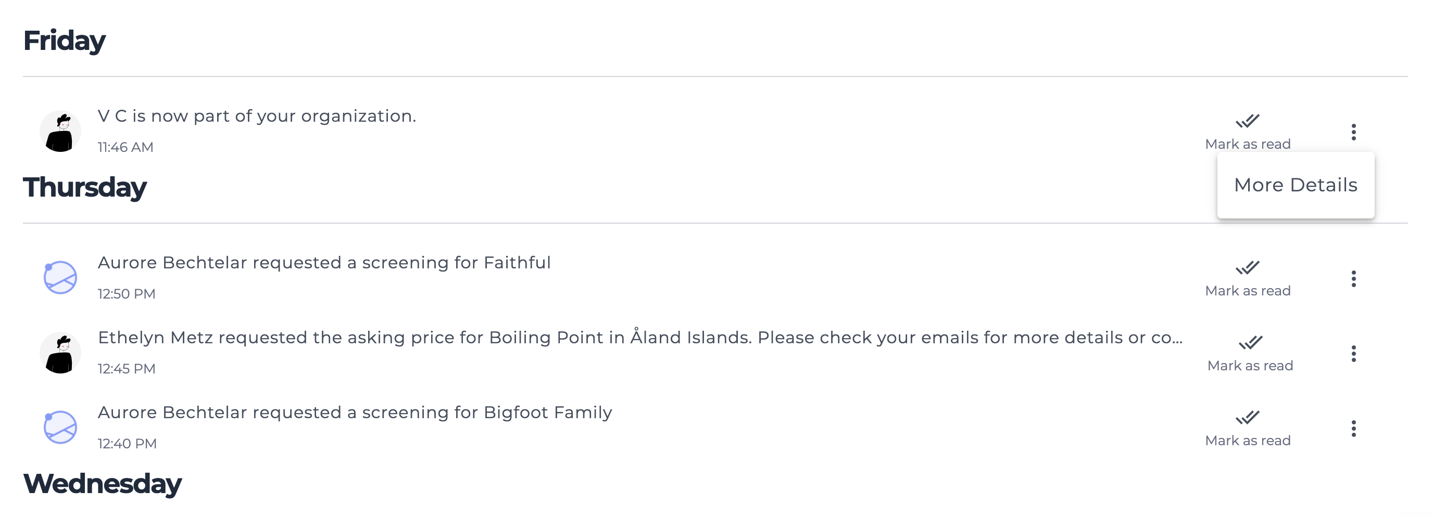
Task: Click double-check icon for Faithful screening notification
Action: click(x=1247, y=267)
